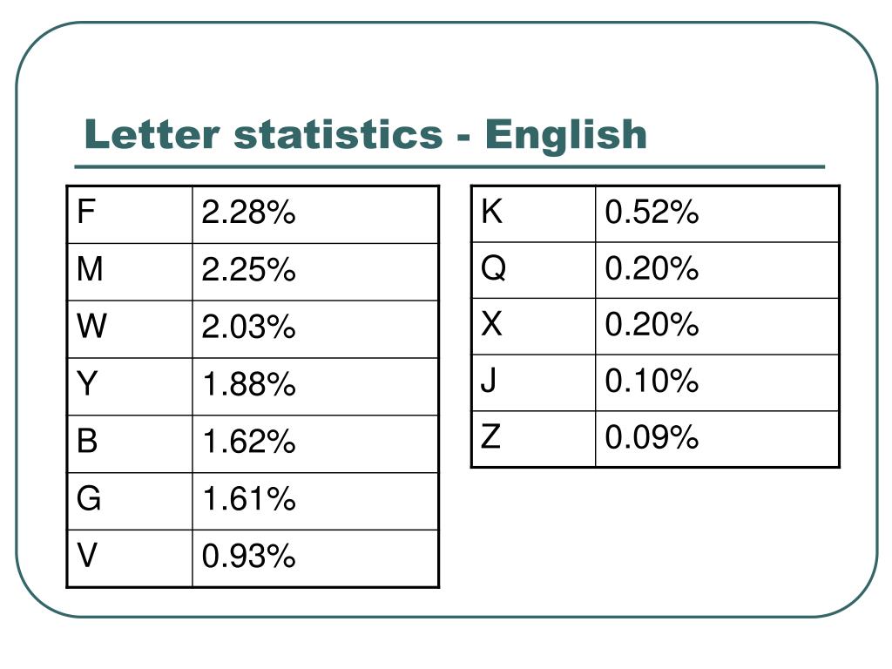Select the cell showing 2.28%
The image size is (892, 669).
315,214
